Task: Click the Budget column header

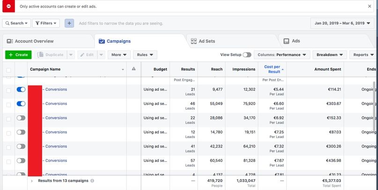Action: click(156, 69)
